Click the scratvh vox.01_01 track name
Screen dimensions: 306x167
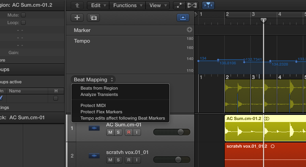coord(127,152)
